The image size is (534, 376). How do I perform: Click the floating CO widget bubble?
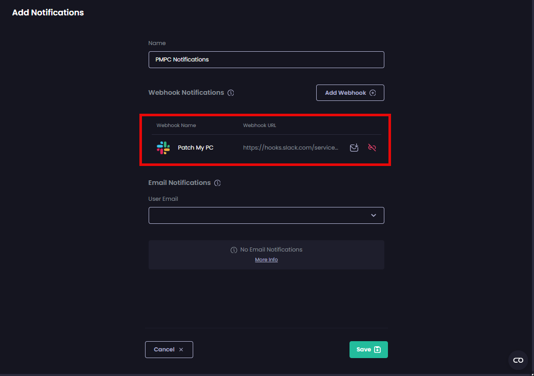(x=518, y=360)
